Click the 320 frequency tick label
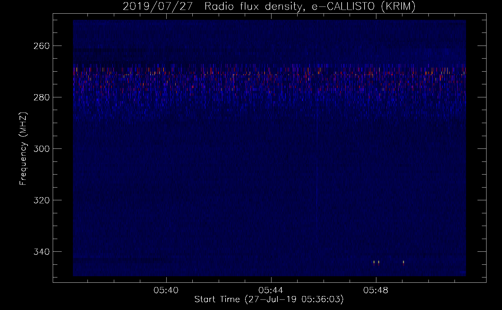The image size is (502, 310). pyautogui.click(x=41, y=200)
